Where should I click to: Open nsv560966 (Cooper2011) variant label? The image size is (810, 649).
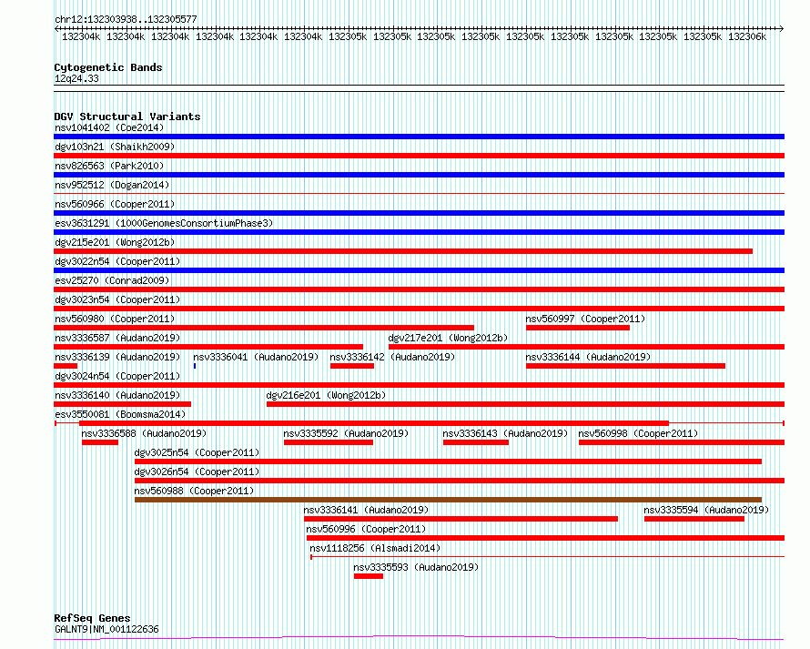tap(115, 204)
